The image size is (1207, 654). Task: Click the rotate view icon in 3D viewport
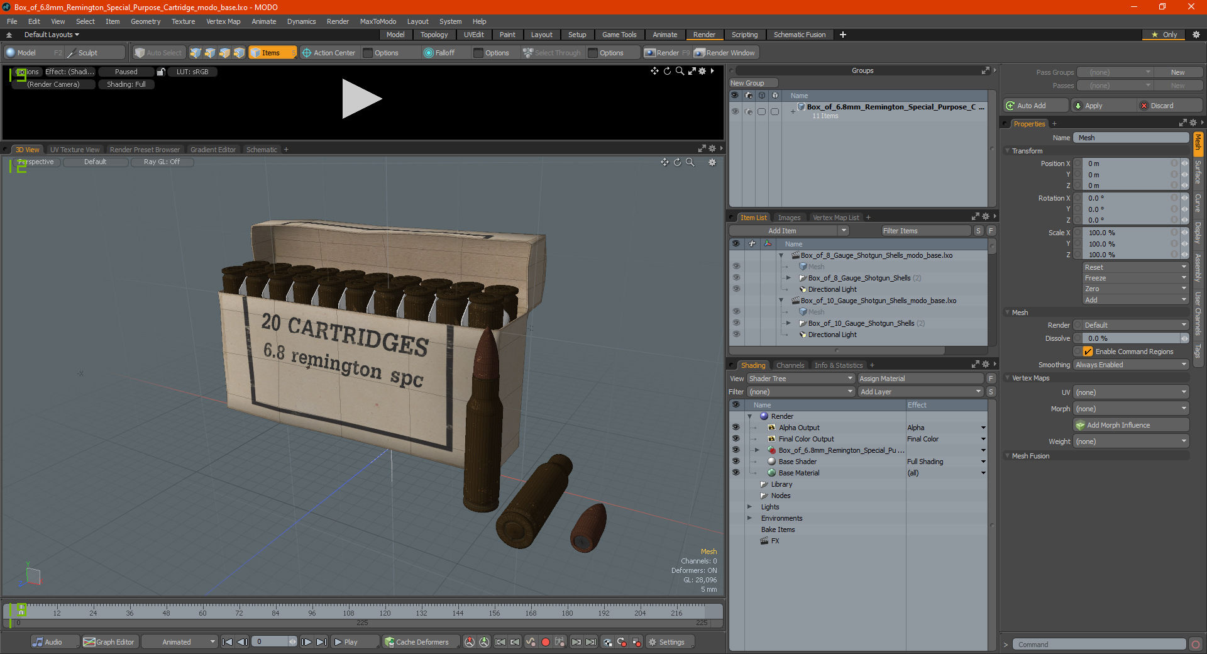[x=677, y=162]
